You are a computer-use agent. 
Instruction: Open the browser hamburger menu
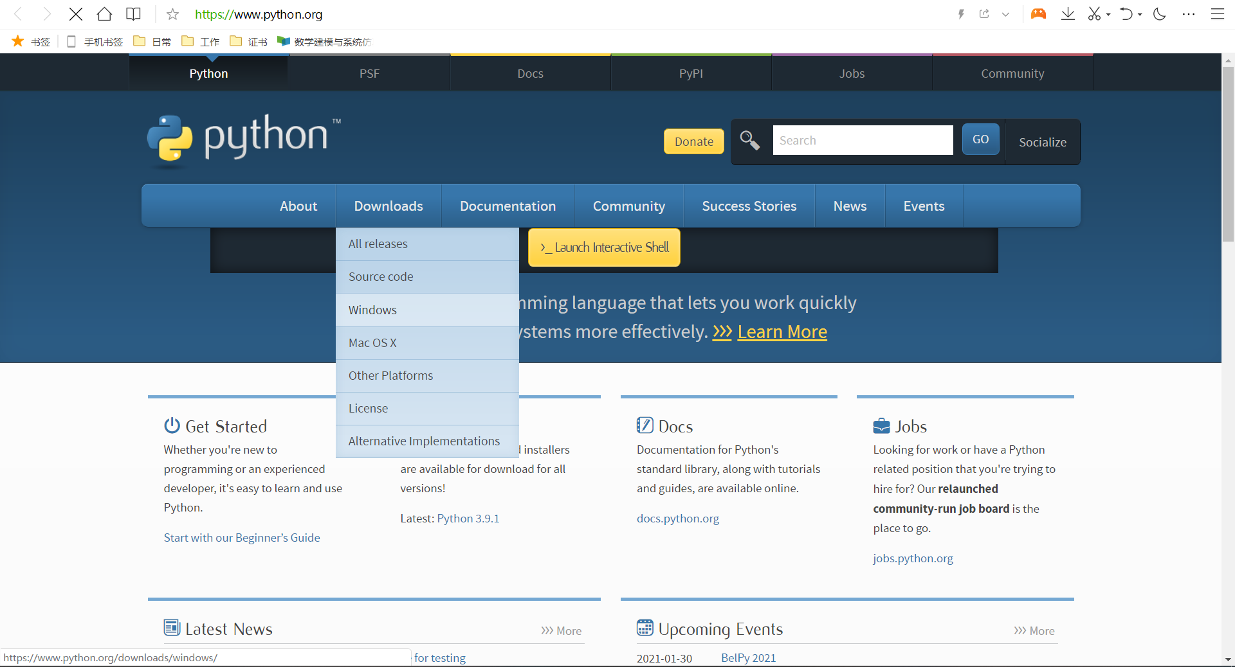coord(1218,14)
